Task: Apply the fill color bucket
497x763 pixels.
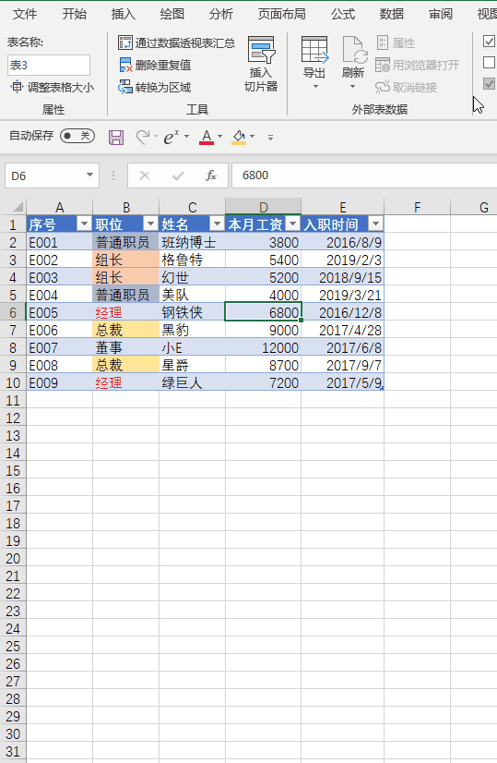Action: click(x=239, y=137)
